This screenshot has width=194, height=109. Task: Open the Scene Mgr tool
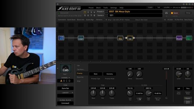click(x=90, y=20)
